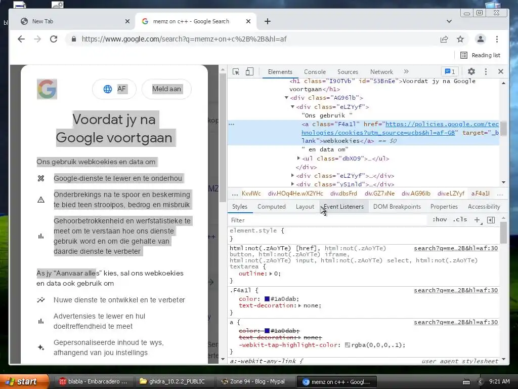Open the DevTools customize three-dot menu
Viewport: 518px width, 389px height.
click(x=486, y=71)
